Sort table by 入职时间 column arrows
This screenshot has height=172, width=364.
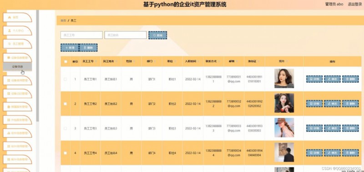pyautogui.click(x=198, y=61)
